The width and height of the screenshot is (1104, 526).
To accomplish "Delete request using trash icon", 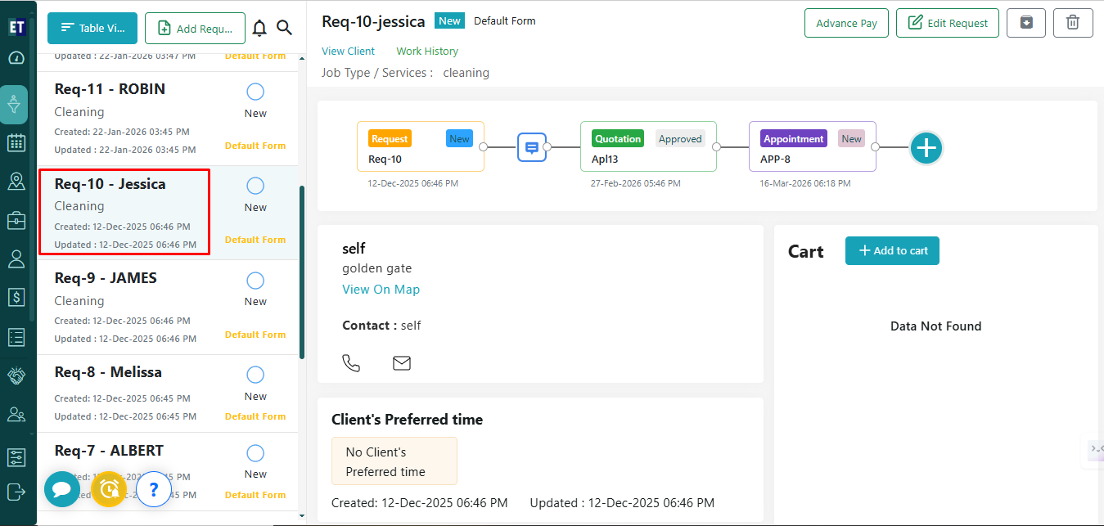I will tap(1072, 23).
